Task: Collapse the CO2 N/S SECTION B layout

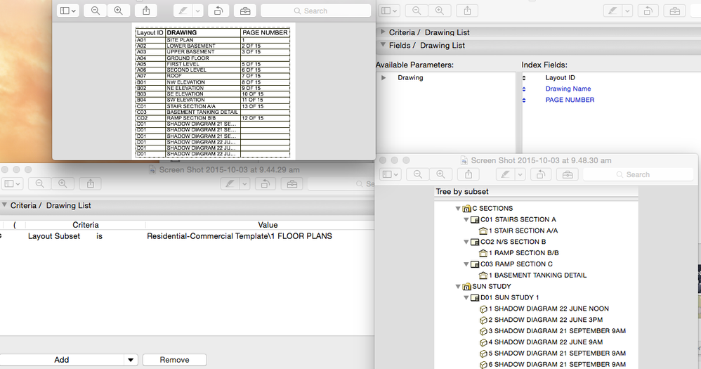Action: click(x=466, y=242)
